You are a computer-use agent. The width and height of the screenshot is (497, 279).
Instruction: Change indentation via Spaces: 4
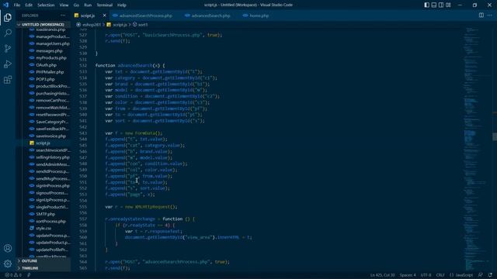407,275
